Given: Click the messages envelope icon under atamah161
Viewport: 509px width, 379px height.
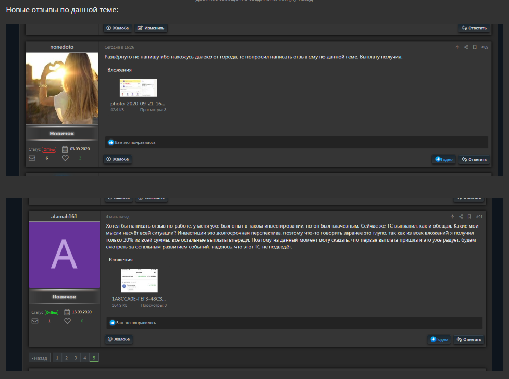Looking at the screenshot, I should (35, 321).
